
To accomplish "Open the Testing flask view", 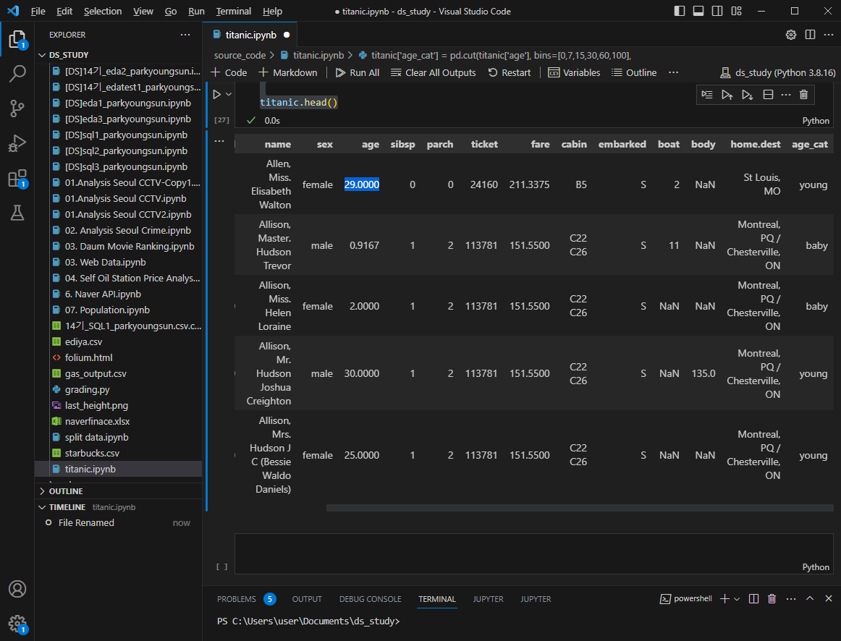I will pos(17,213).
